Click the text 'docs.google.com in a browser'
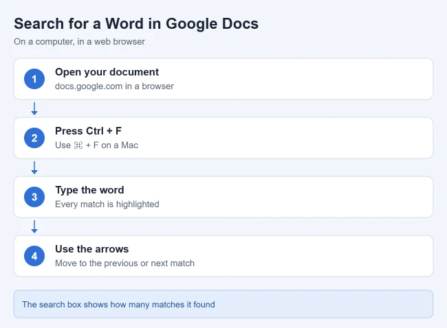This screenshot has width=447, height=328. [114, 86]
